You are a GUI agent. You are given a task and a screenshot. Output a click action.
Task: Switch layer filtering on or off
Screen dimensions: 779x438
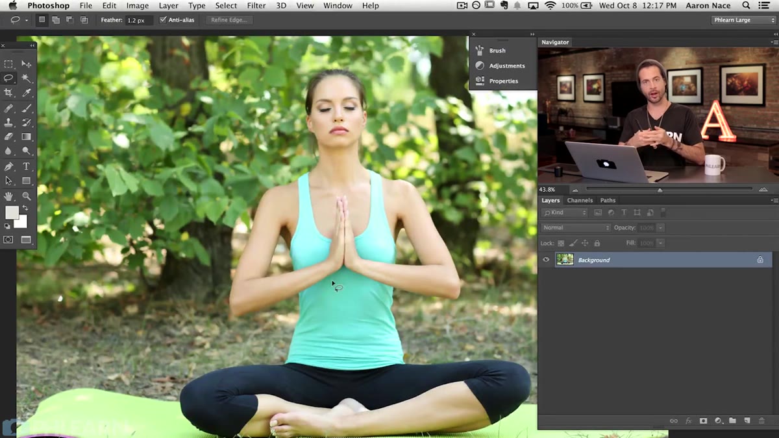663,212
